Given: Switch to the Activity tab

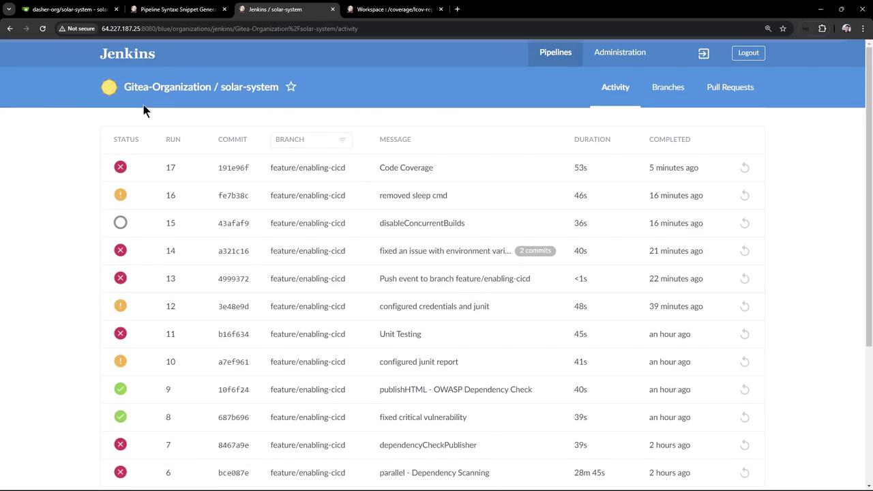Looking at the screenshot, I should click(615, 87).
